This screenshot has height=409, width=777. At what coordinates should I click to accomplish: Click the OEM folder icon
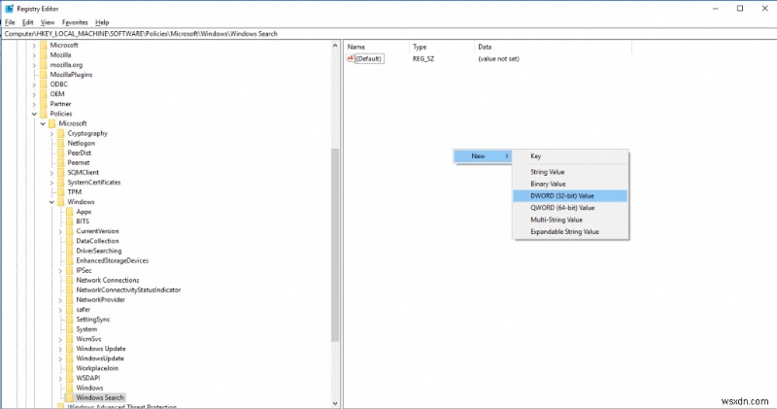43,94
